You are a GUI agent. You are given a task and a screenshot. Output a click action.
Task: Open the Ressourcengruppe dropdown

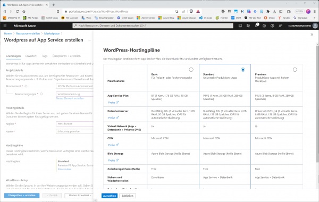coord(74,94)
